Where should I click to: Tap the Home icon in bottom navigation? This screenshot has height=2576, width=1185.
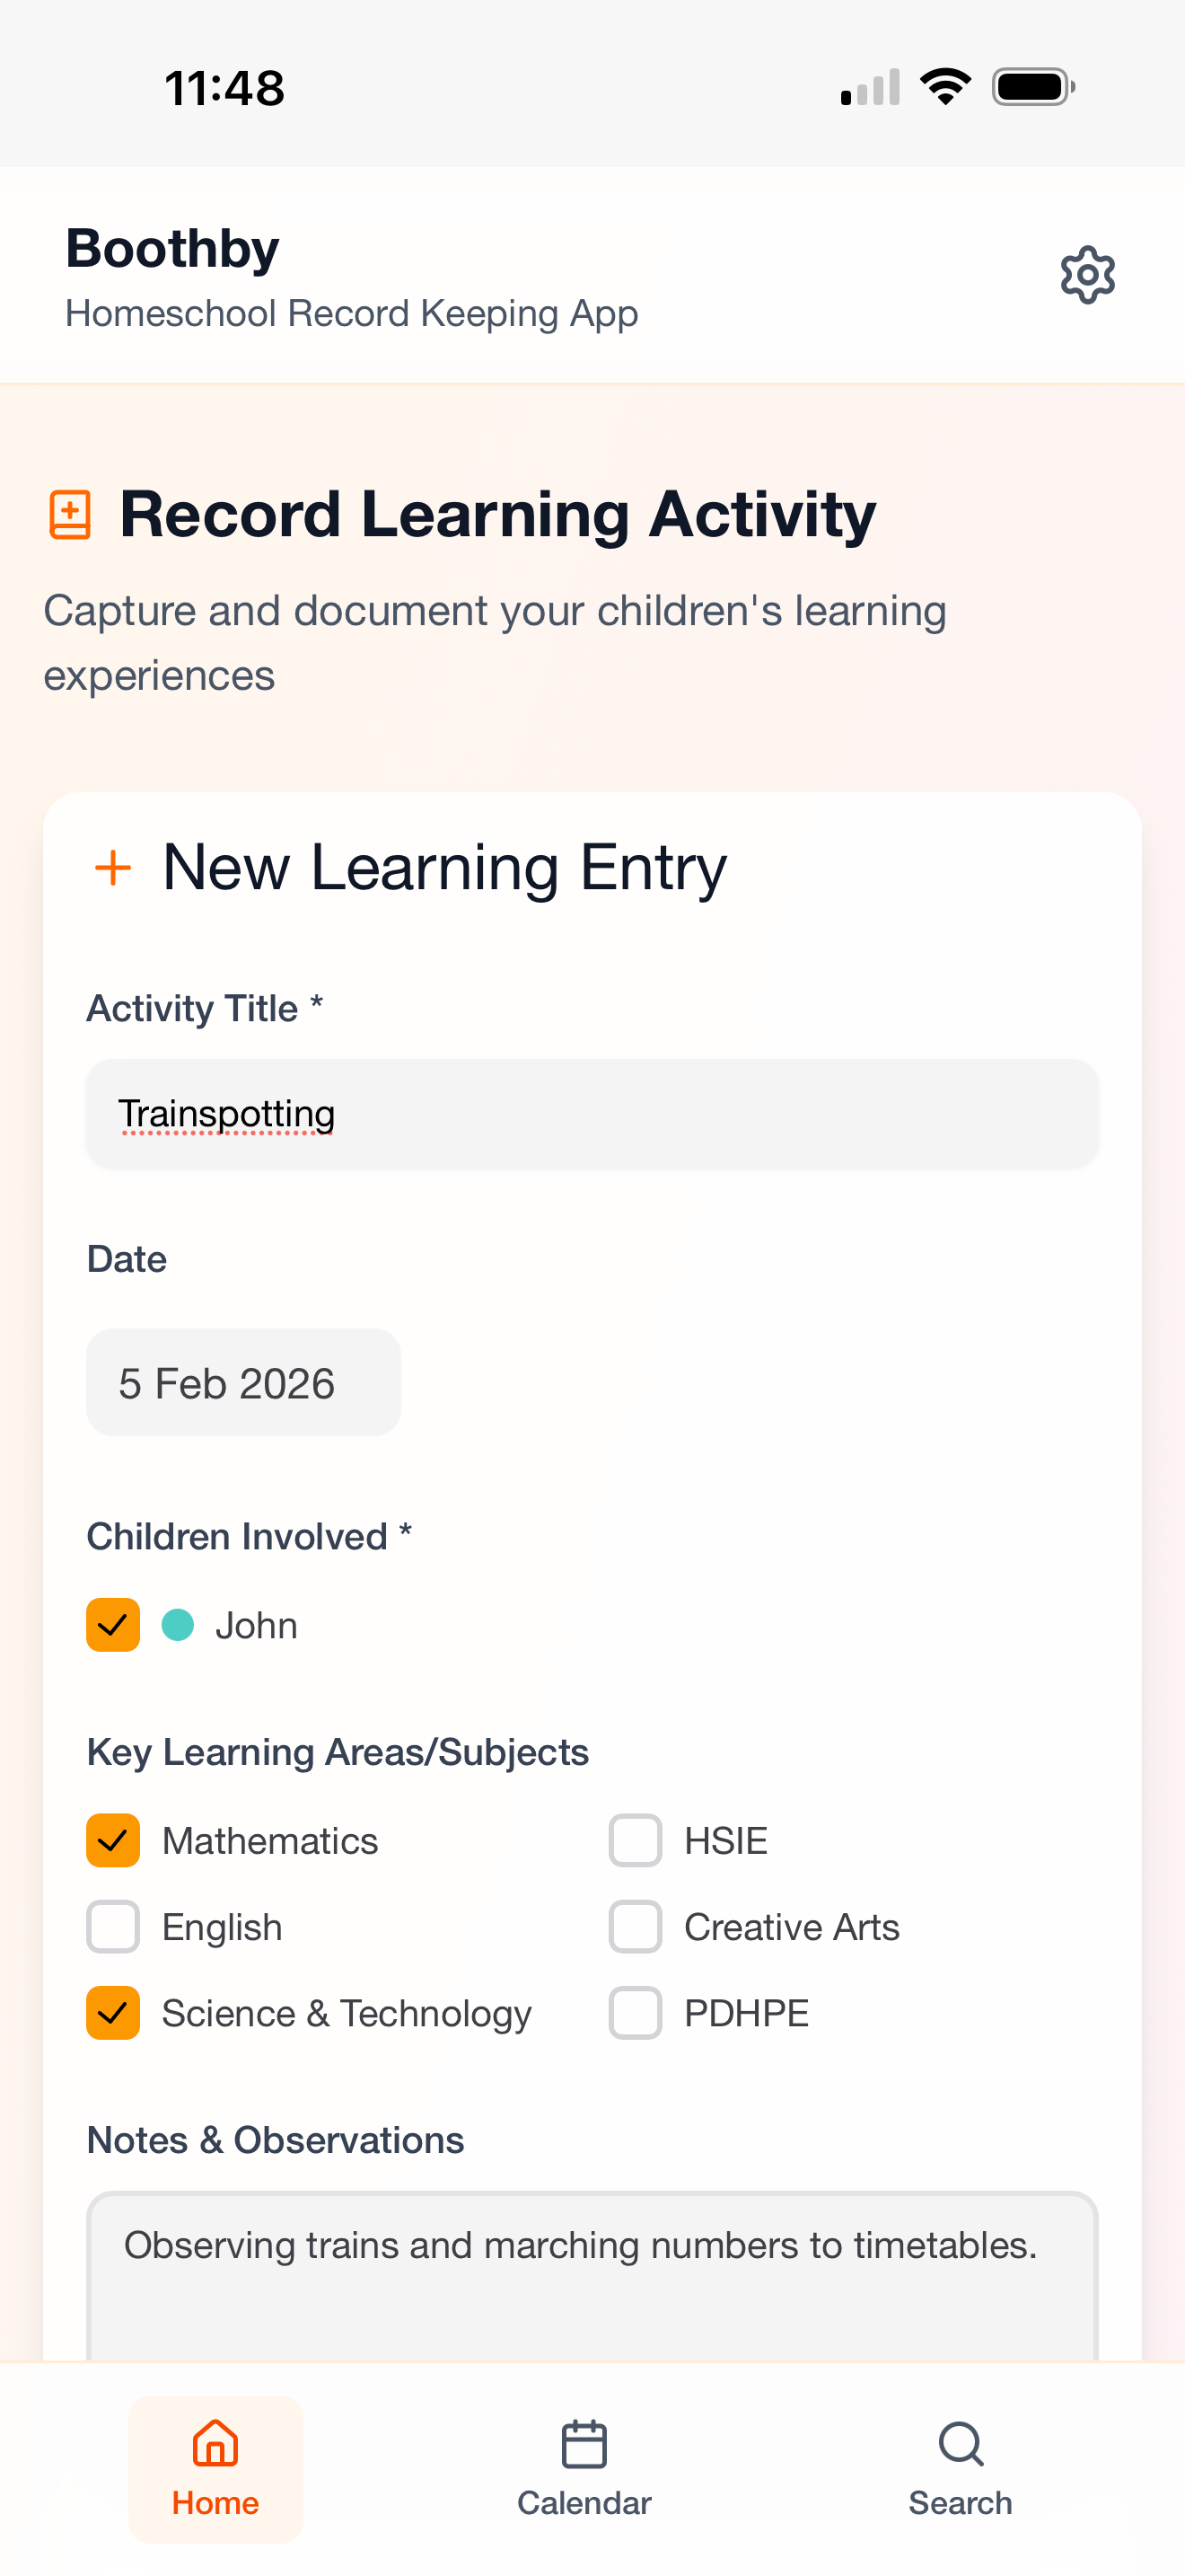click(x=215, y=2445)
